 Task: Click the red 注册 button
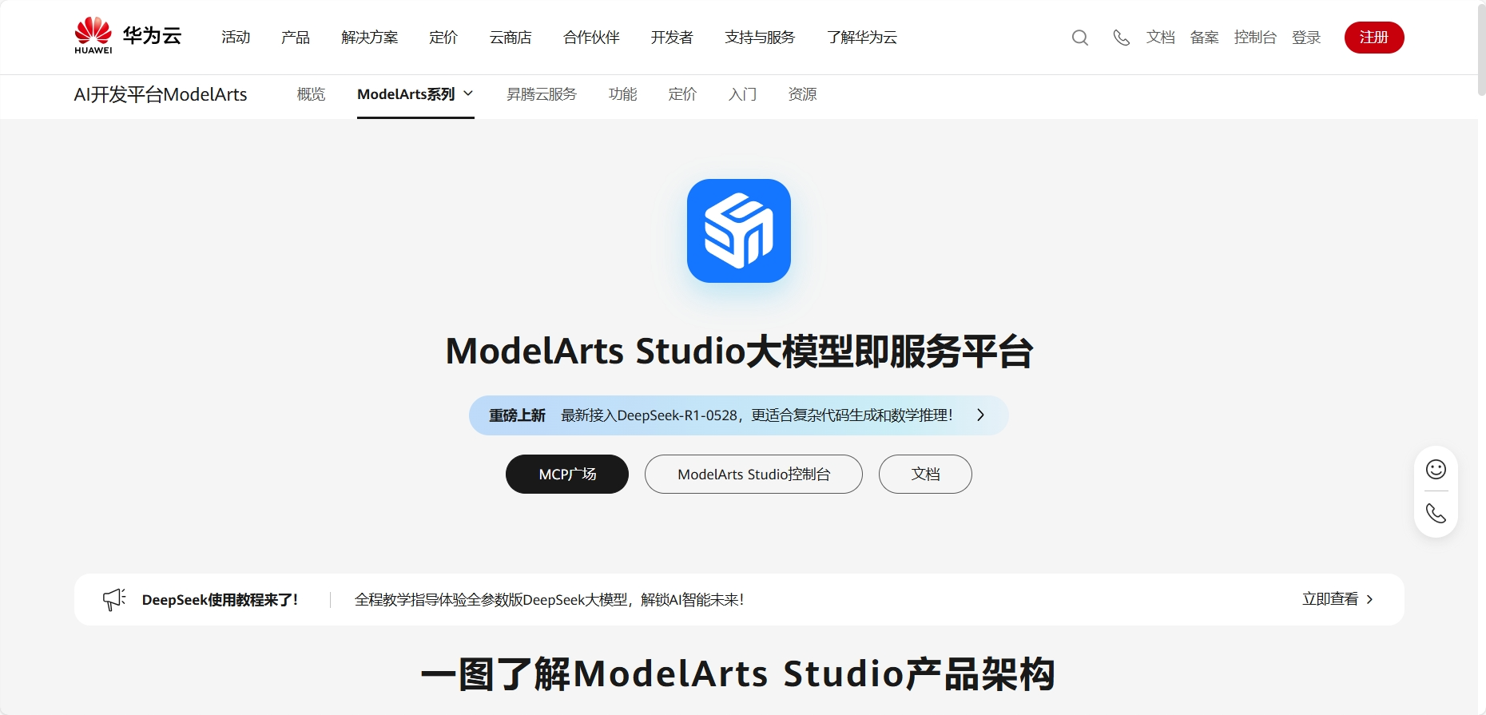point(1374,38)
